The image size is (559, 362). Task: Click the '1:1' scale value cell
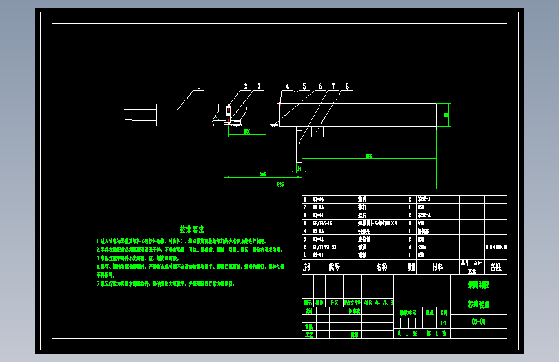pos(444,323)
